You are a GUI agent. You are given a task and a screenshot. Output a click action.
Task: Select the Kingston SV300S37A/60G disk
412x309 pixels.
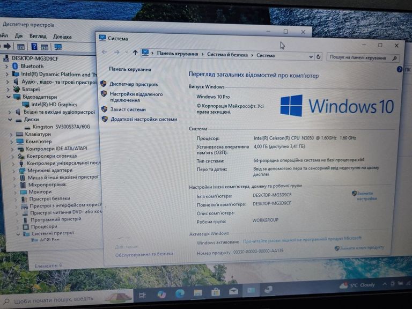[61, 127]
